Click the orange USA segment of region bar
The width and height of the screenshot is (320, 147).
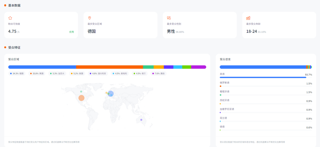[x=110, y=67]
